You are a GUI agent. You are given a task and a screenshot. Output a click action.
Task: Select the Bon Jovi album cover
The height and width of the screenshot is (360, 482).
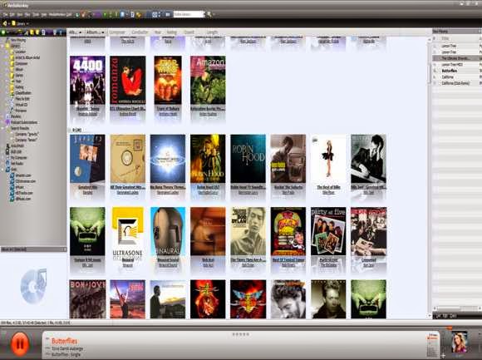coord(87,299)
